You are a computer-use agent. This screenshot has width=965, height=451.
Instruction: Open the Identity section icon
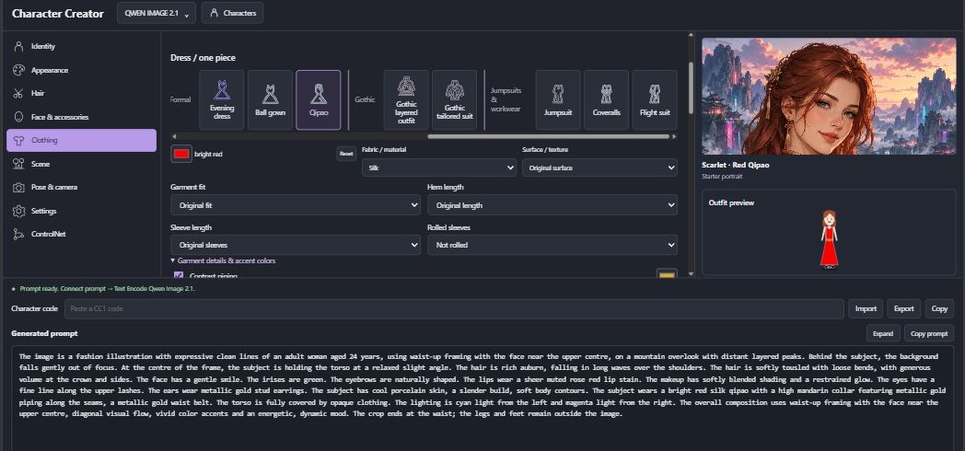coord(19,46)
